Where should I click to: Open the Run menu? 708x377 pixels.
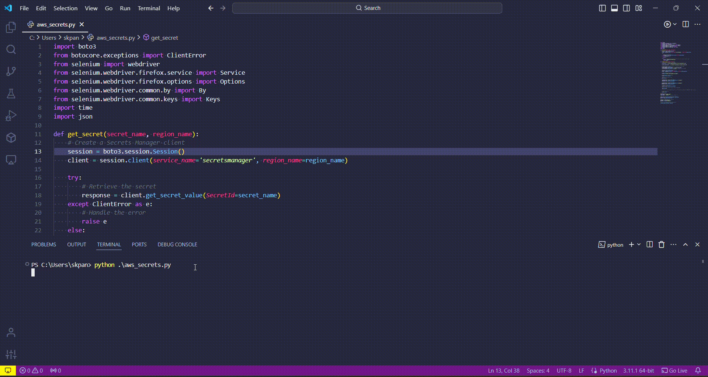point(125,8)
